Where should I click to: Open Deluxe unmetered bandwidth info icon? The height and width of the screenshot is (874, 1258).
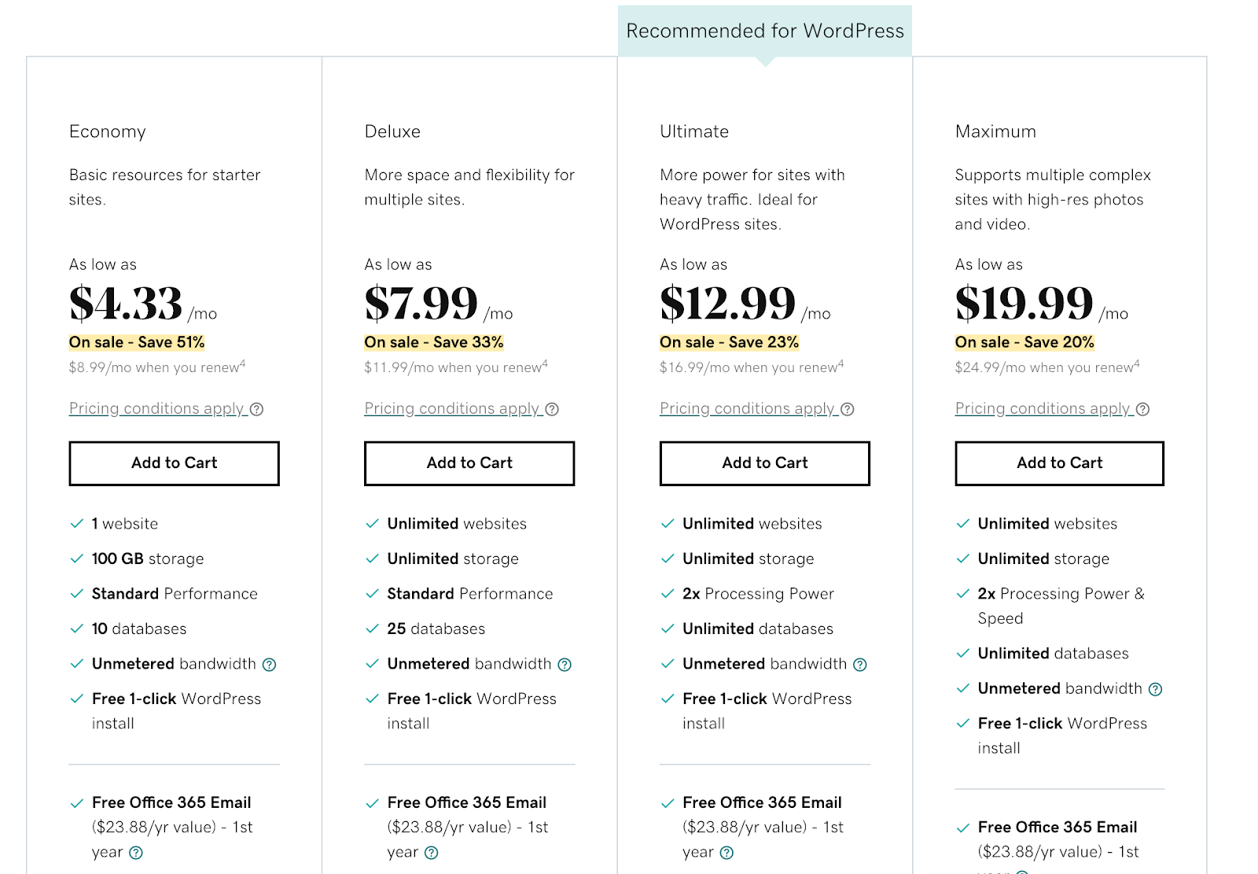[565, 665]
